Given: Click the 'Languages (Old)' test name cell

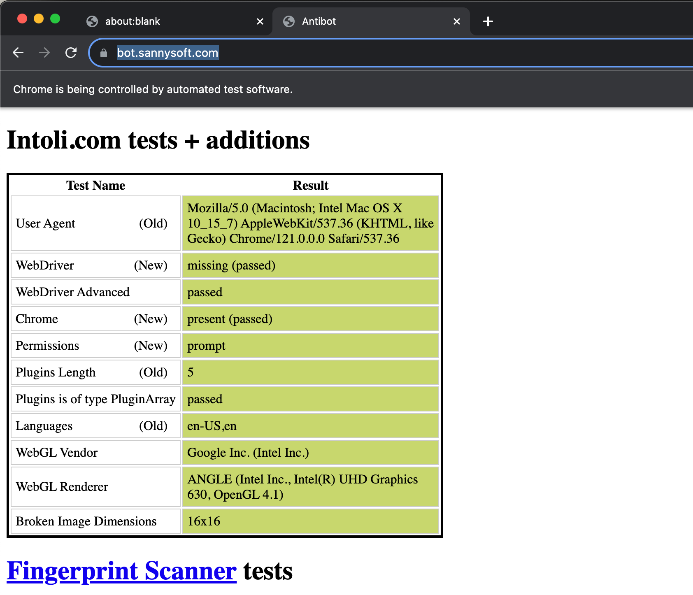Looking at the screenshot, I should 95,426.
